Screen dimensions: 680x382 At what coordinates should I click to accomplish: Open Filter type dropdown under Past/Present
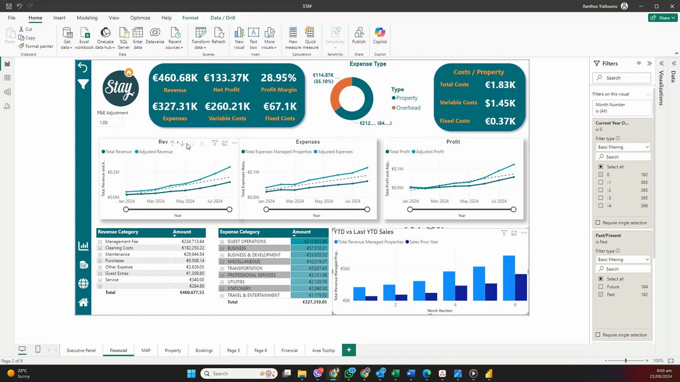pos(623,259)
